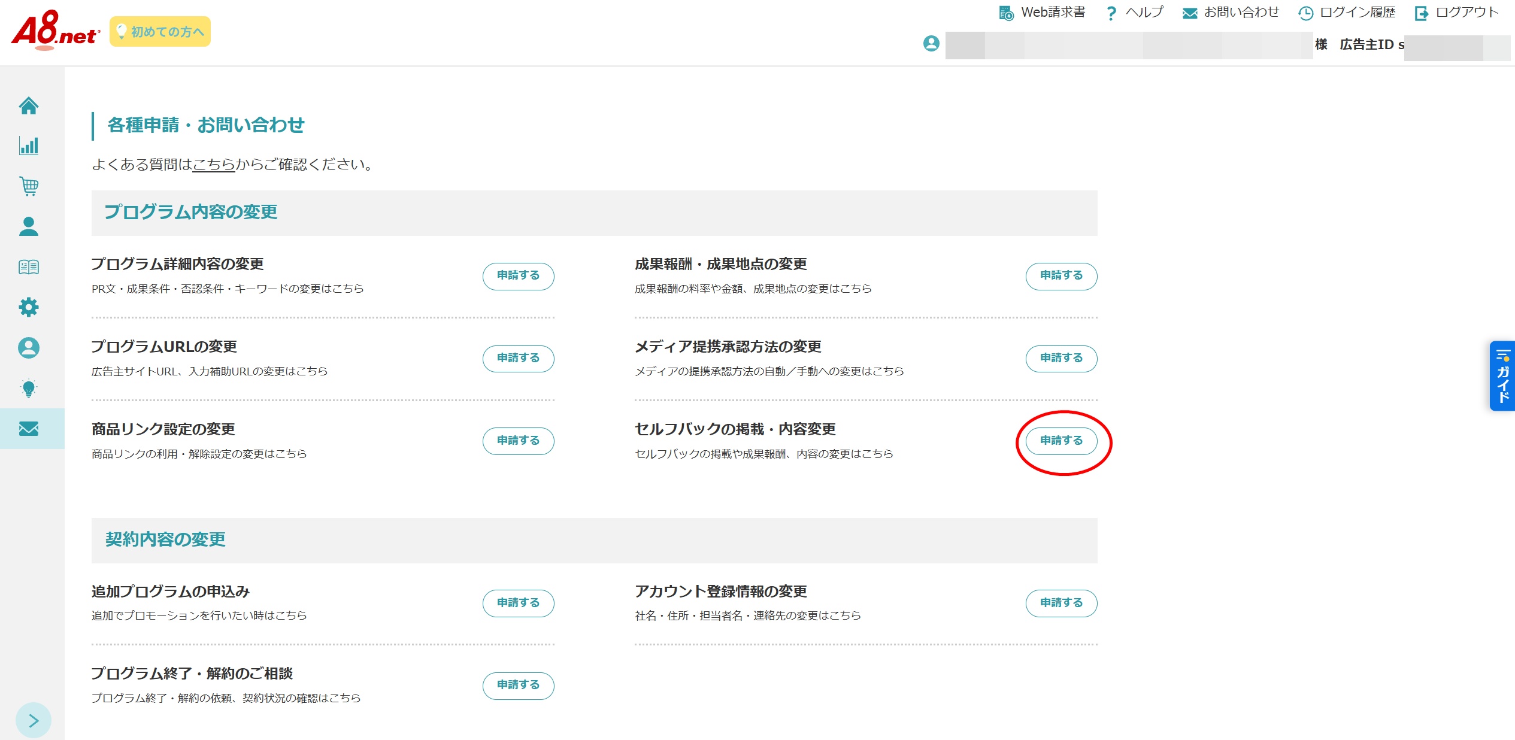The width and height of the screenshot is (1515, 740).
Task: Click the 契約内容の変更 section header
Action: pos(165,539)
